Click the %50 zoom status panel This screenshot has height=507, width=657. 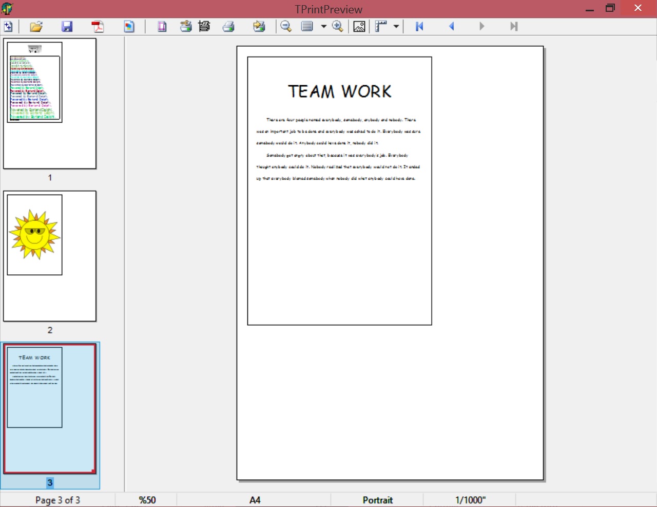[x=147, y=500]
